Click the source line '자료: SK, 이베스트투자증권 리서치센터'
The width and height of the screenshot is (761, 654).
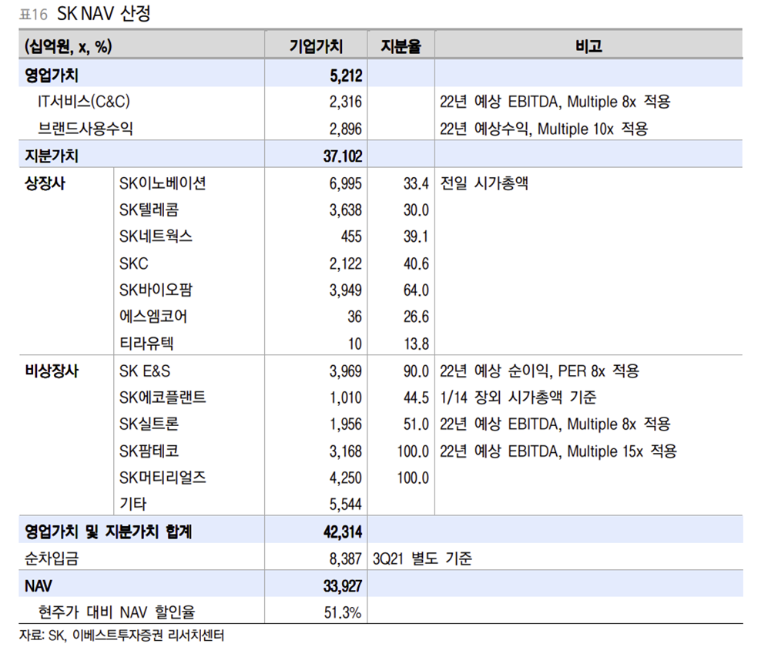(122, 636)
